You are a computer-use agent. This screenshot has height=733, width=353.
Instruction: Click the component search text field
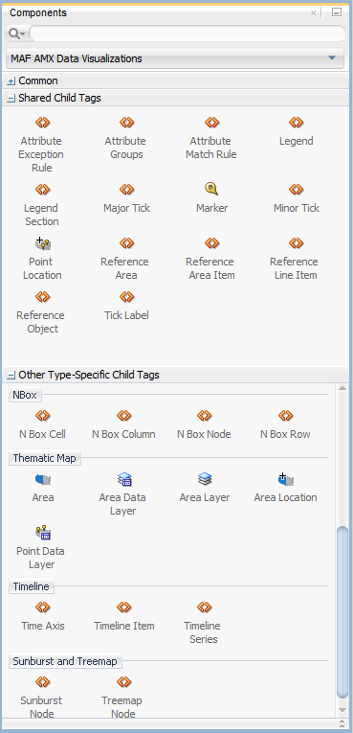[x=188, y=34]
